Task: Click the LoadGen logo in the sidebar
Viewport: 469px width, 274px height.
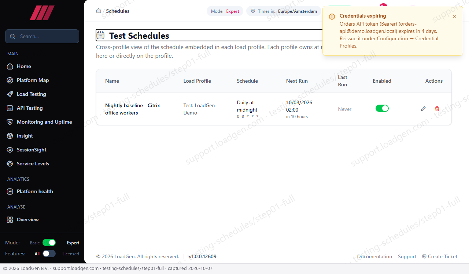Action: (x=42, y=13)
